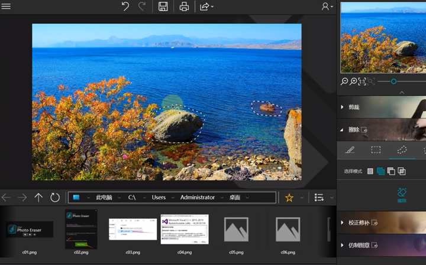426x265 pixels.
Task: Select the lasso selection tool
Action: (402, 150)
